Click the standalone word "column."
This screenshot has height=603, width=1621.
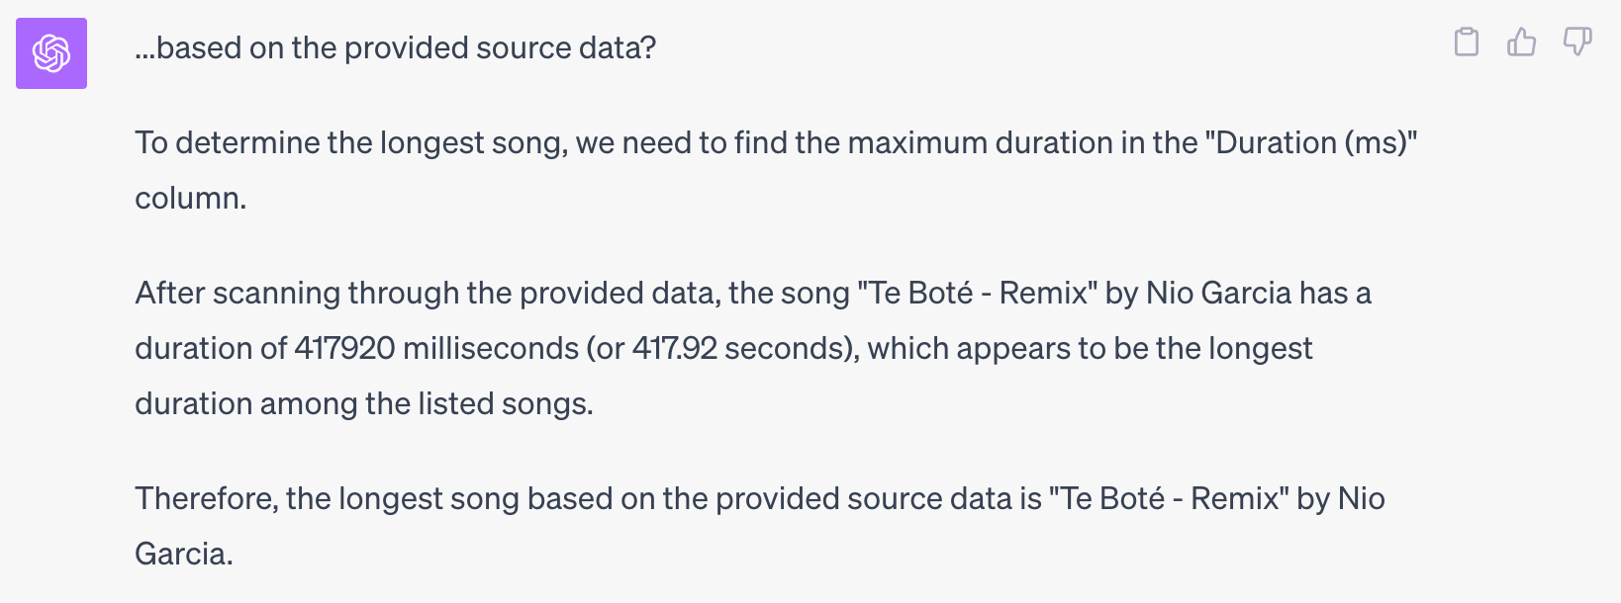pos(190,199)
